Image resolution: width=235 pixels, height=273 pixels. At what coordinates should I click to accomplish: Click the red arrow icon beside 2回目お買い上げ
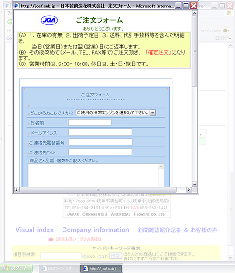click(51, 240)
